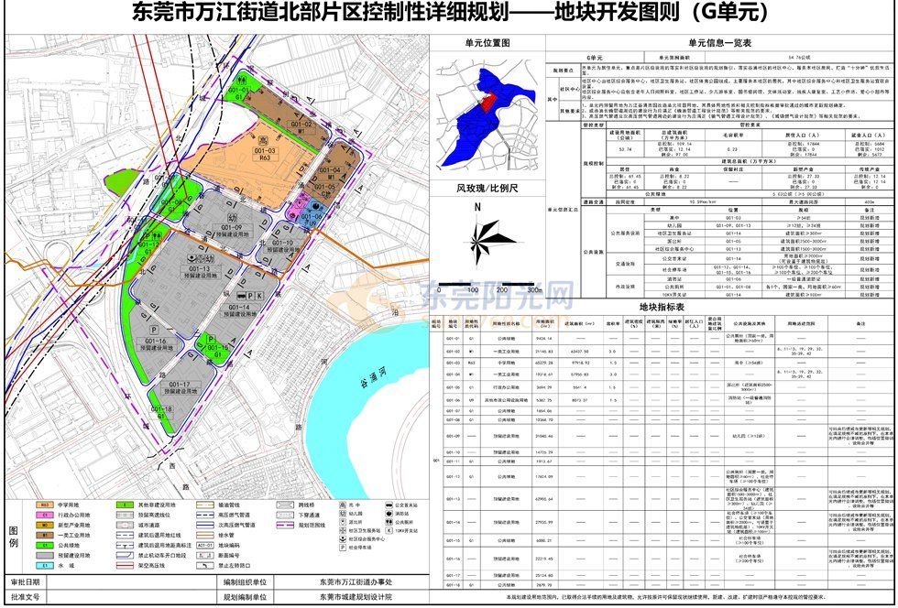Click the M0 新型产业用地 legend swatch
The width and height of the screenshot is (898, 608).
[x=45, y=525]
